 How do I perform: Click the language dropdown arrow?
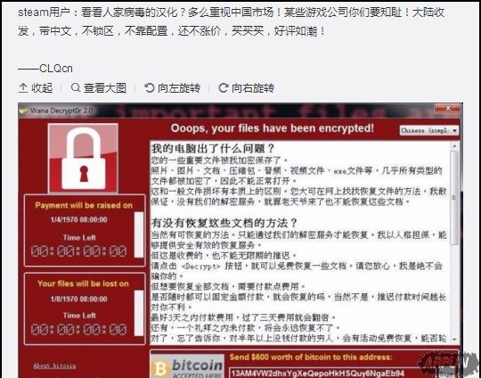455,130
